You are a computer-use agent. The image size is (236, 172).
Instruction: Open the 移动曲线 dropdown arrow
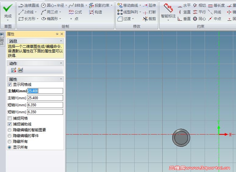click(x=140, y=5)
